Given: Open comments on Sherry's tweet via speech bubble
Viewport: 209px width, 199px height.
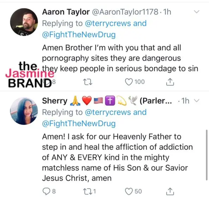Looking at the screenshot, I should point(46,191).
